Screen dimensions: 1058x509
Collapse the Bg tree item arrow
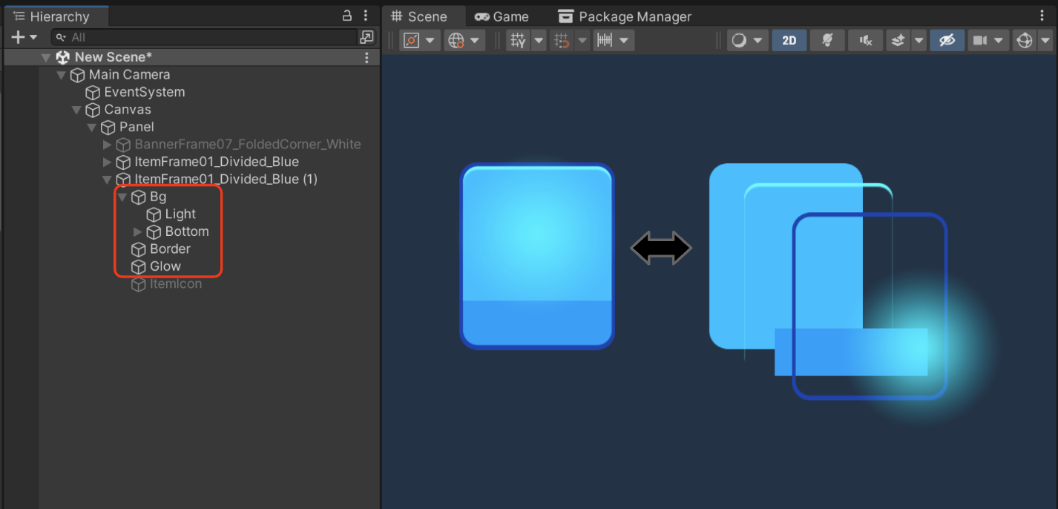pyautogui.click(x=122, y=197)
